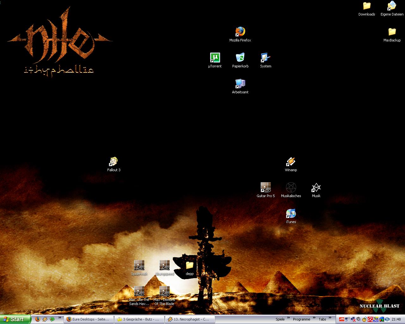The height and width of the screenshot is (324, 405).
Task: Click the red Avira umbrella tray icon
Action: (370, 319)
